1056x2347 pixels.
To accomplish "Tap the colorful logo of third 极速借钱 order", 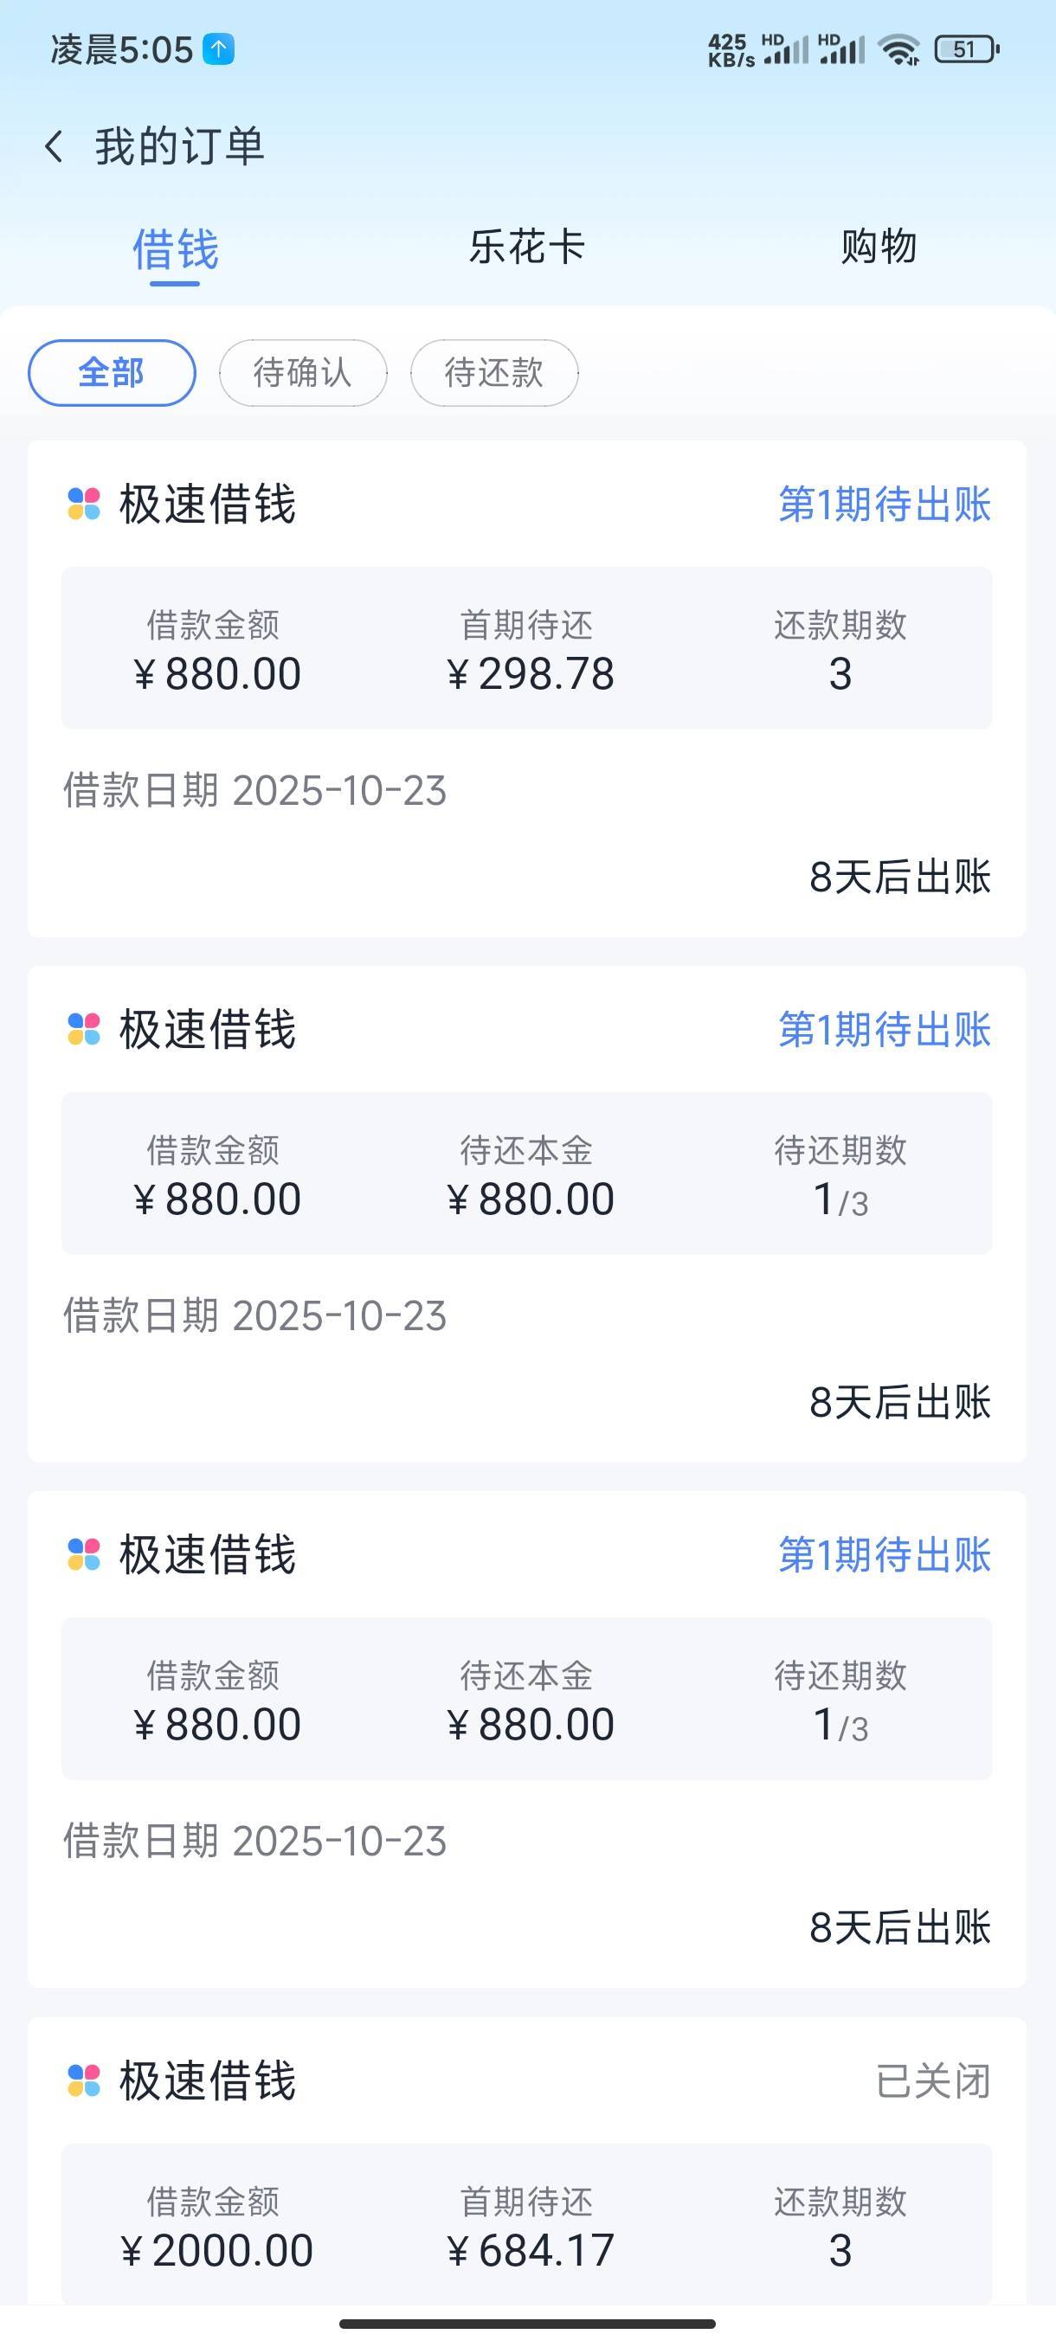I will tap(84, 1554).
